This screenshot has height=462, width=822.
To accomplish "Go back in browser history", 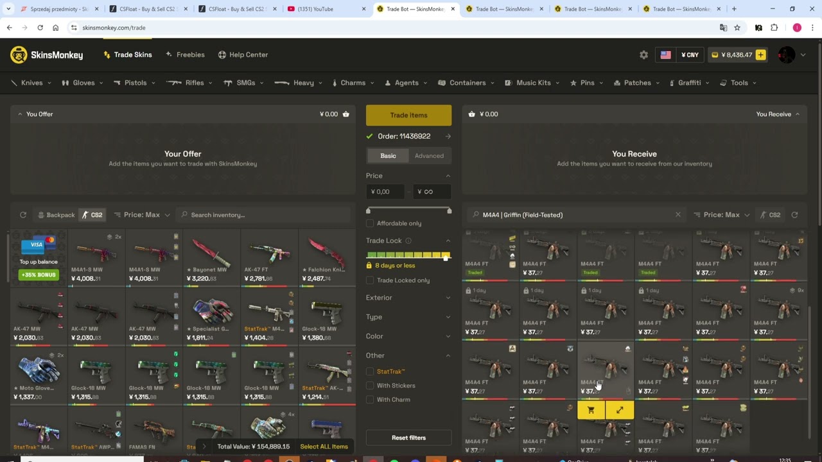I will tap(9, 28).
